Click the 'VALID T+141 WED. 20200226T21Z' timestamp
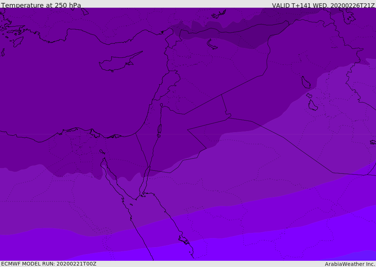This screenshot has width=376, height=267. (x=323, y=5)
